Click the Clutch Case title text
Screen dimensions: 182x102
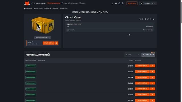tap(73, 18)
